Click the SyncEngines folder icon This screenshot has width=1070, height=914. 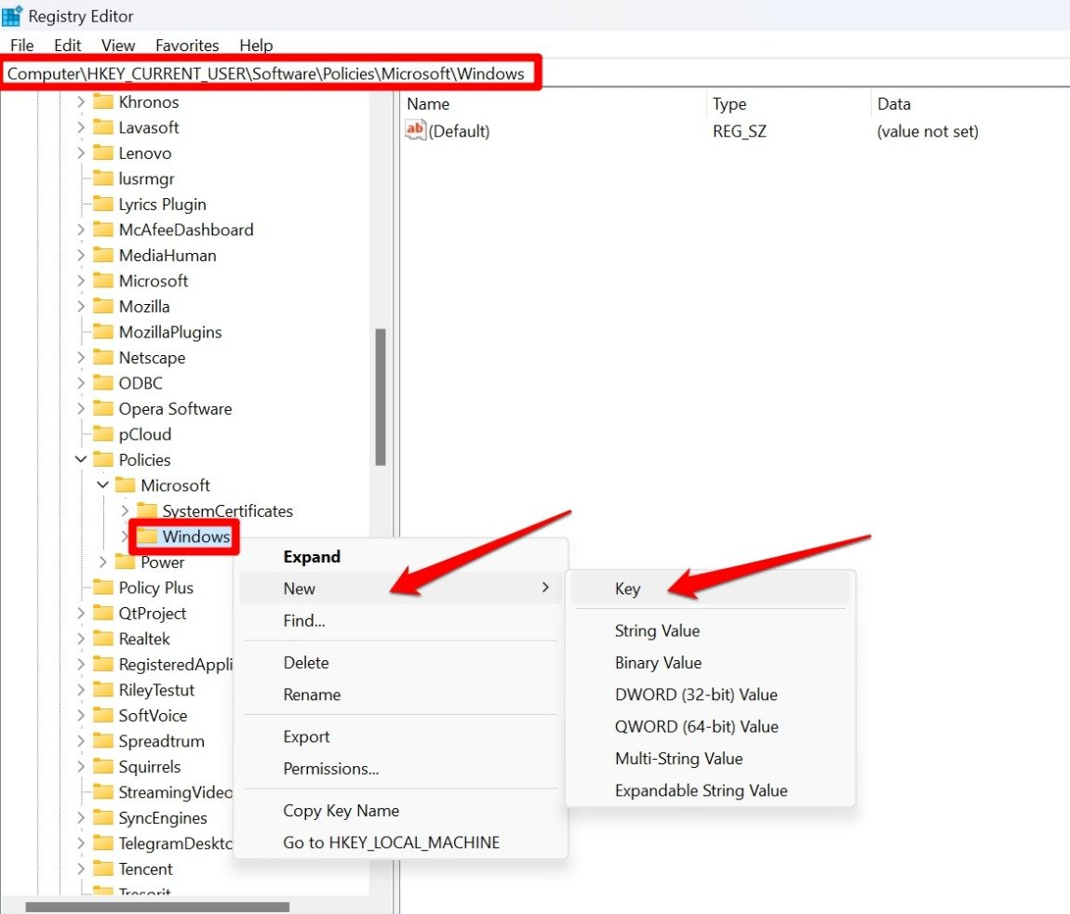103,818
